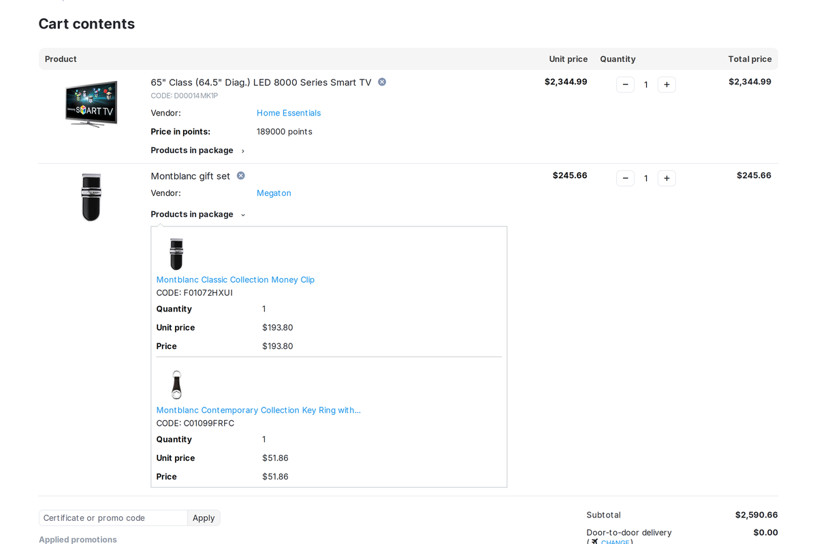Apply the promo code
The width and height of the screenshot is (817, 544).
point(204,517)
